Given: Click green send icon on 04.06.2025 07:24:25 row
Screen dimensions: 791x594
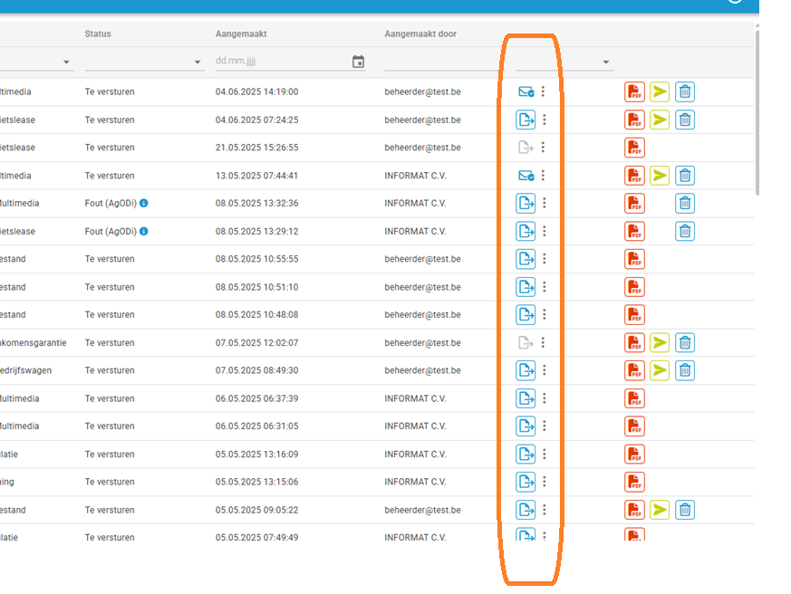Looking at the screenshot, I should (x=660, y=120).
